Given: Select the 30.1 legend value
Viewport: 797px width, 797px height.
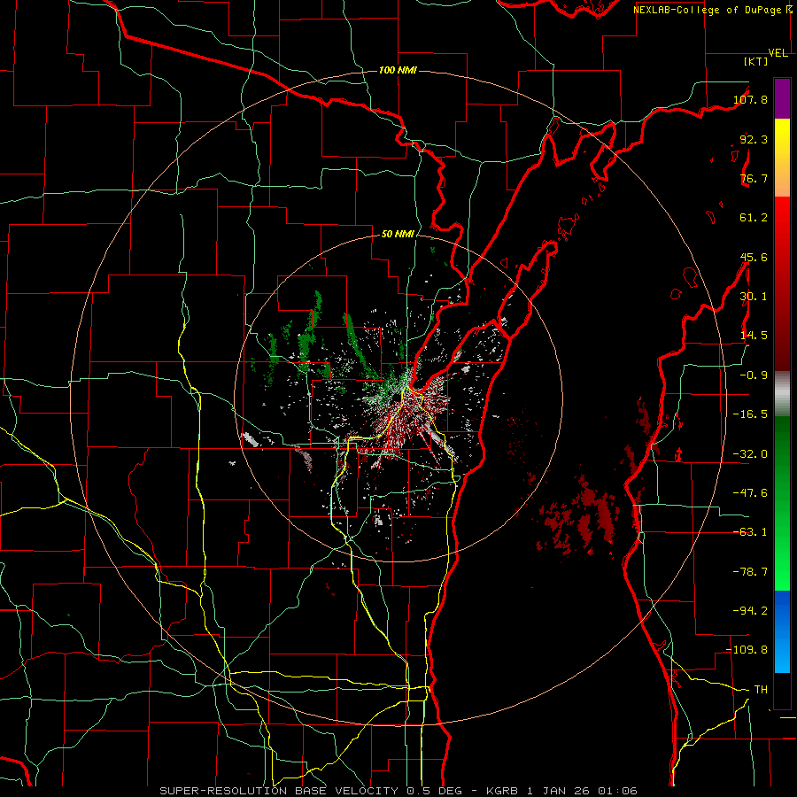Looking at the screenshot, I should [x=754, y=297].
